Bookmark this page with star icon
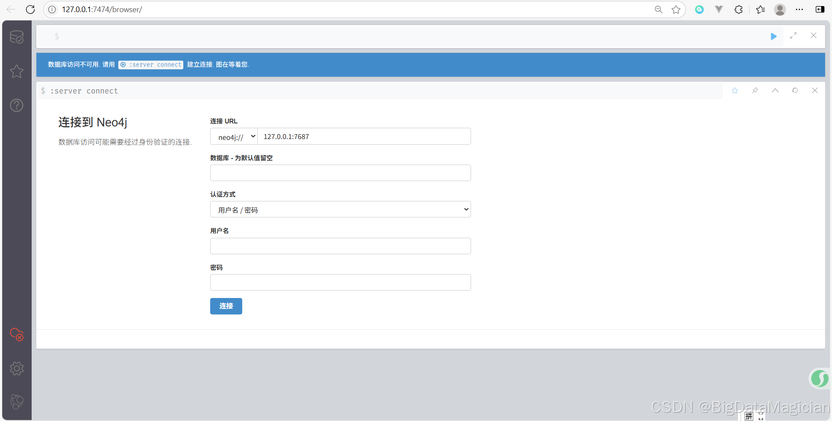The width and height of the screenshot is (832, 421). tap(676, 10)
